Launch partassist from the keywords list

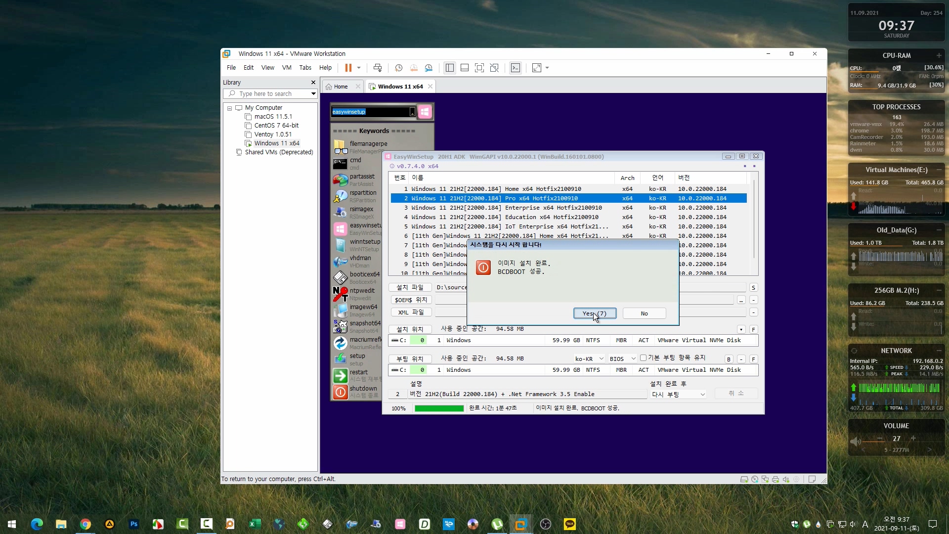(x=362, y=177)
